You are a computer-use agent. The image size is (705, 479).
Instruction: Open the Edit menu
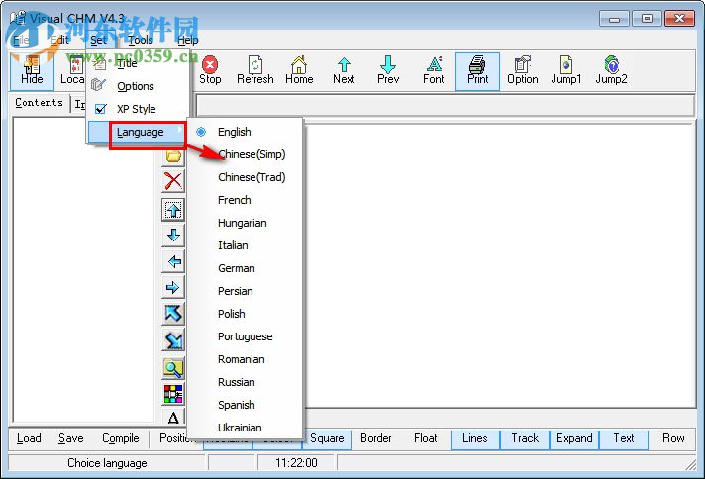pos(59,40)
